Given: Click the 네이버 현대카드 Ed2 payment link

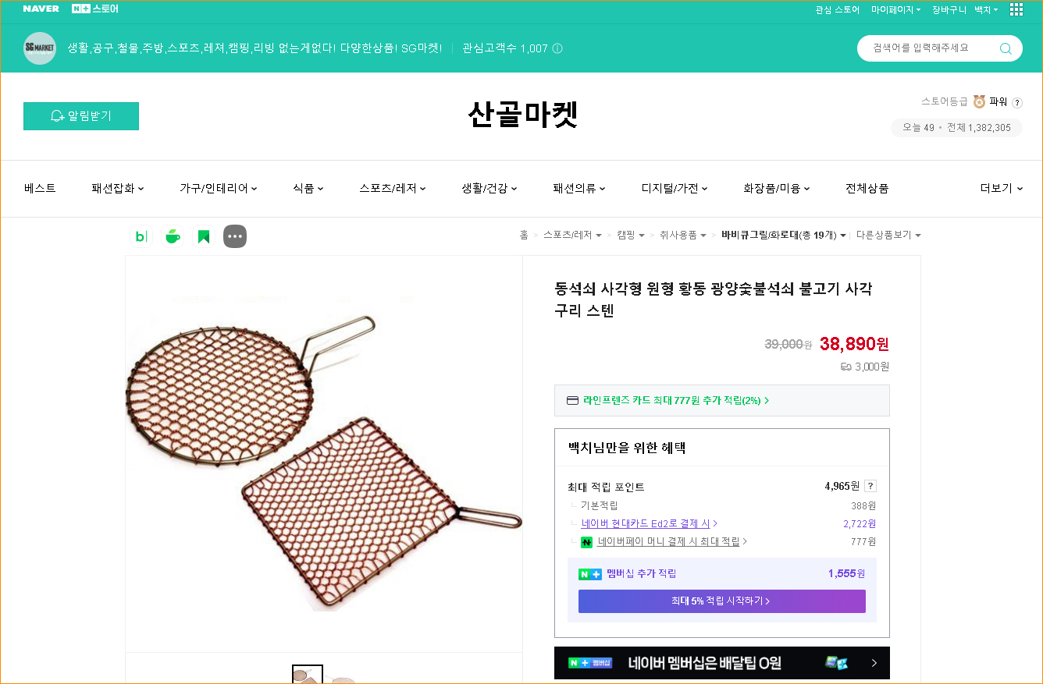Looking at the screenshot, I should pos(648,523).
